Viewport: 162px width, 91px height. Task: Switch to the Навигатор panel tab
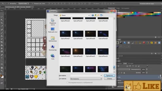point(111,8)
